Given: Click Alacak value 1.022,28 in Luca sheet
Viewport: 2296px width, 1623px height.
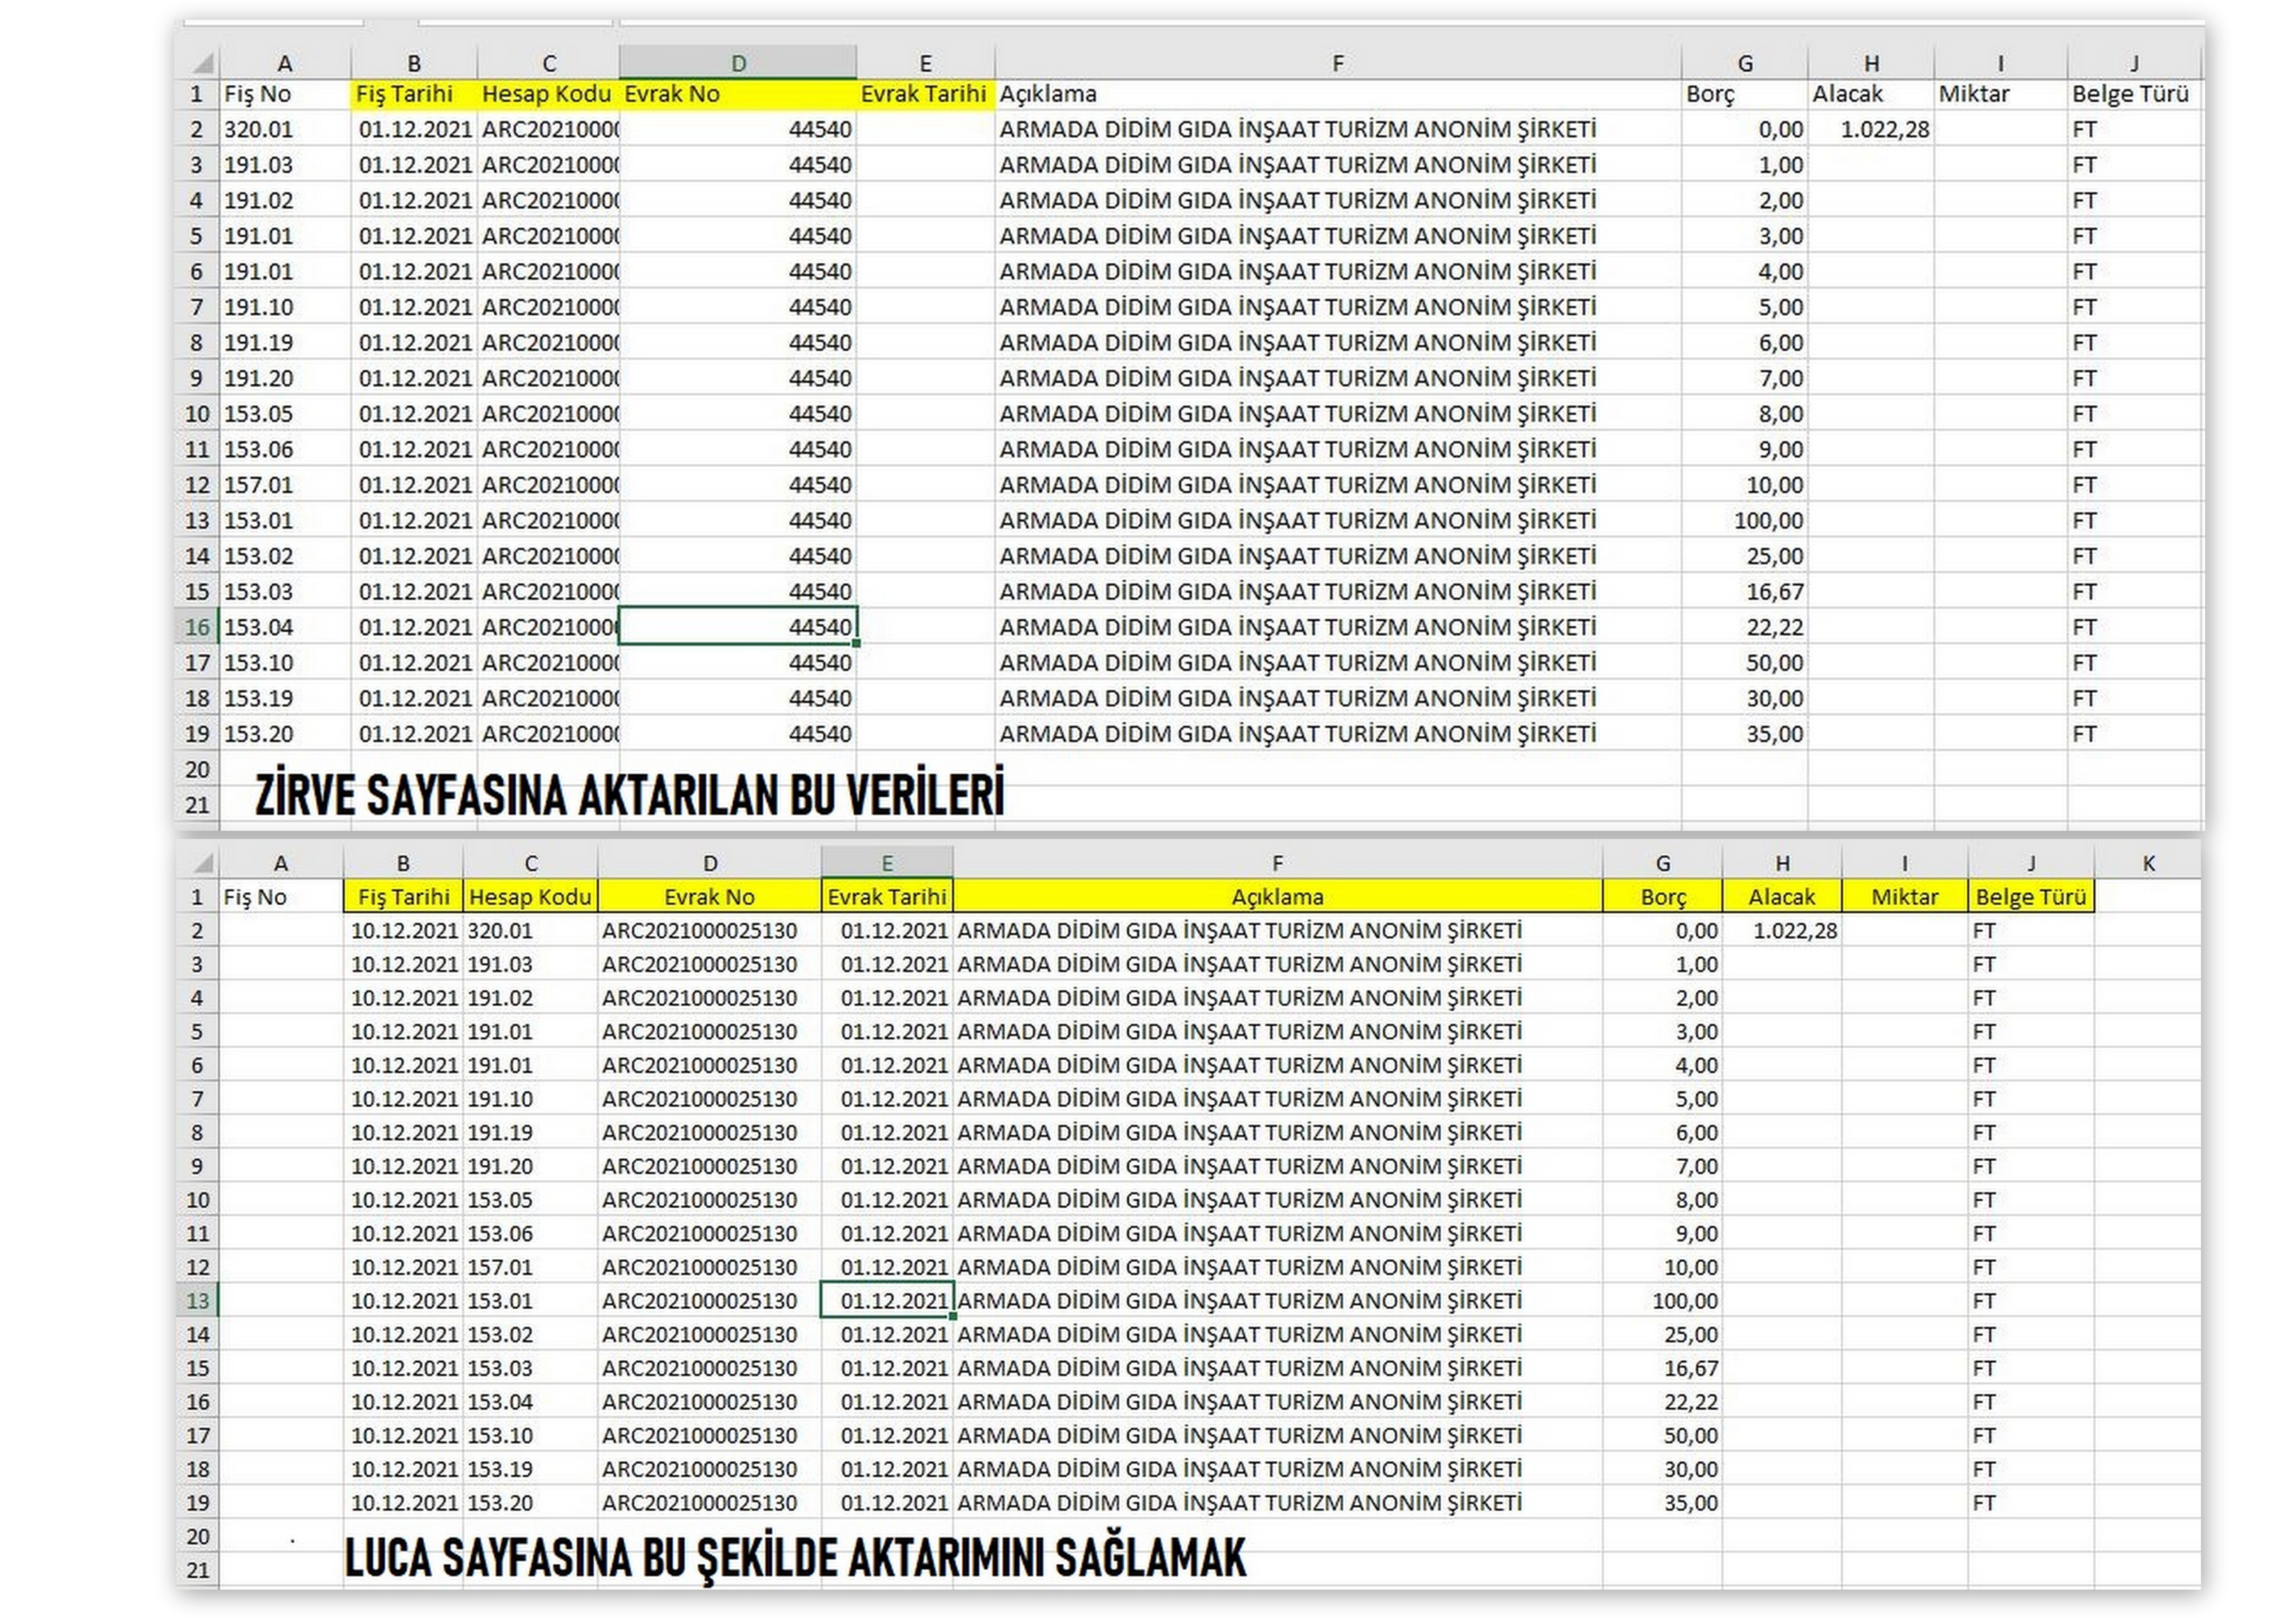Looking at the screenshot, I should [x=1782, y=931].
